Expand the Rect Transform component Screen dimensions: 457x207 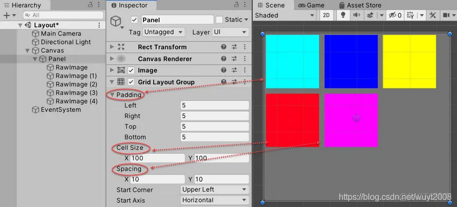(112, 47)
